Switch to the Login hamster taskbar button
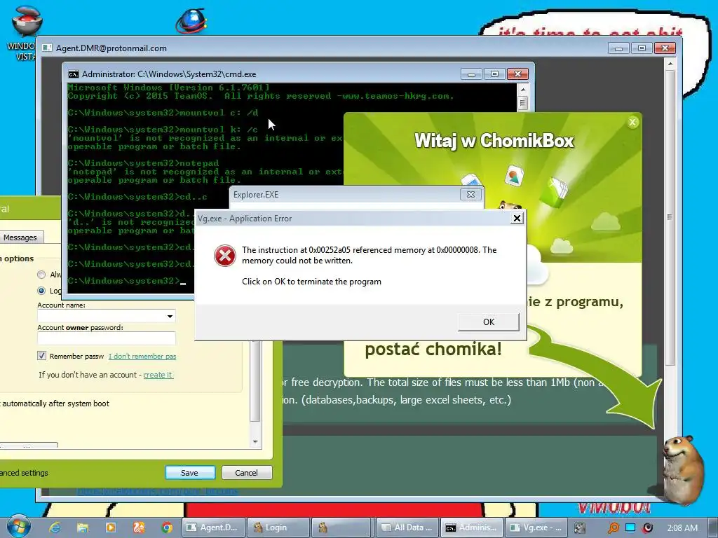 (279, 527)
